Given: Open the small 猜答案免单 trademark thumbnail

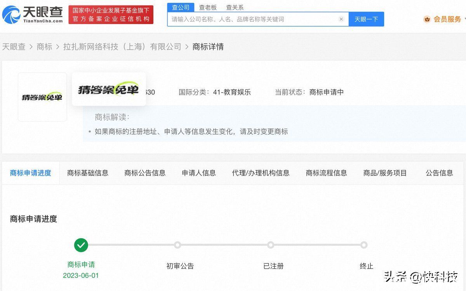Looking at the screenshot, I should point(42,97).
